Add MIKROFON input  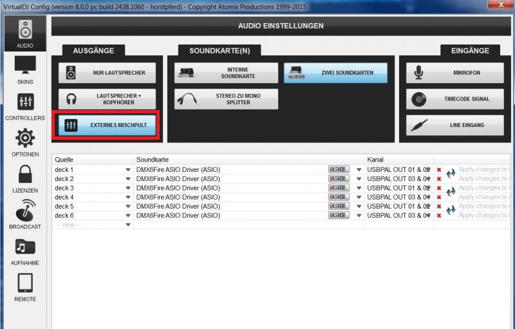coord(455,73)
